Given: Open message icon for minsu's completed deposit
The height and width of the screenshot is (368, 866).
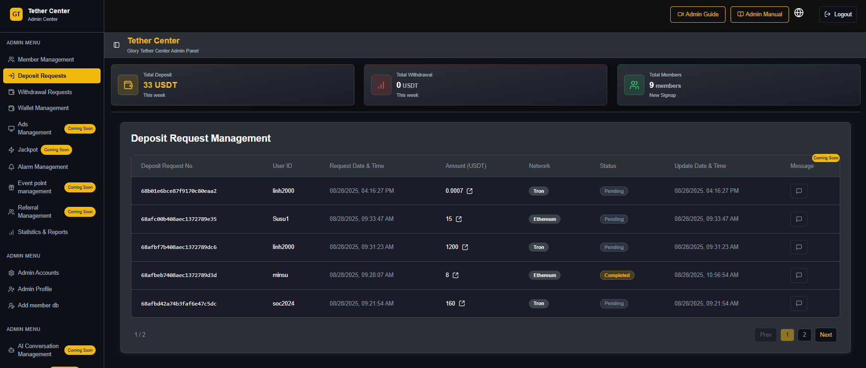Looking at the screenshot, I should [798, 275].
